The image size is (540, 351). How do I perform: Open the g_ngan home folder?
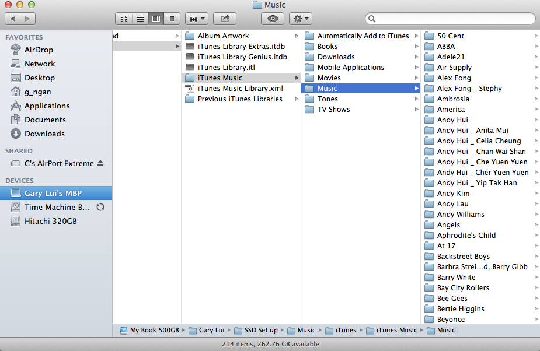coord(56,92)
